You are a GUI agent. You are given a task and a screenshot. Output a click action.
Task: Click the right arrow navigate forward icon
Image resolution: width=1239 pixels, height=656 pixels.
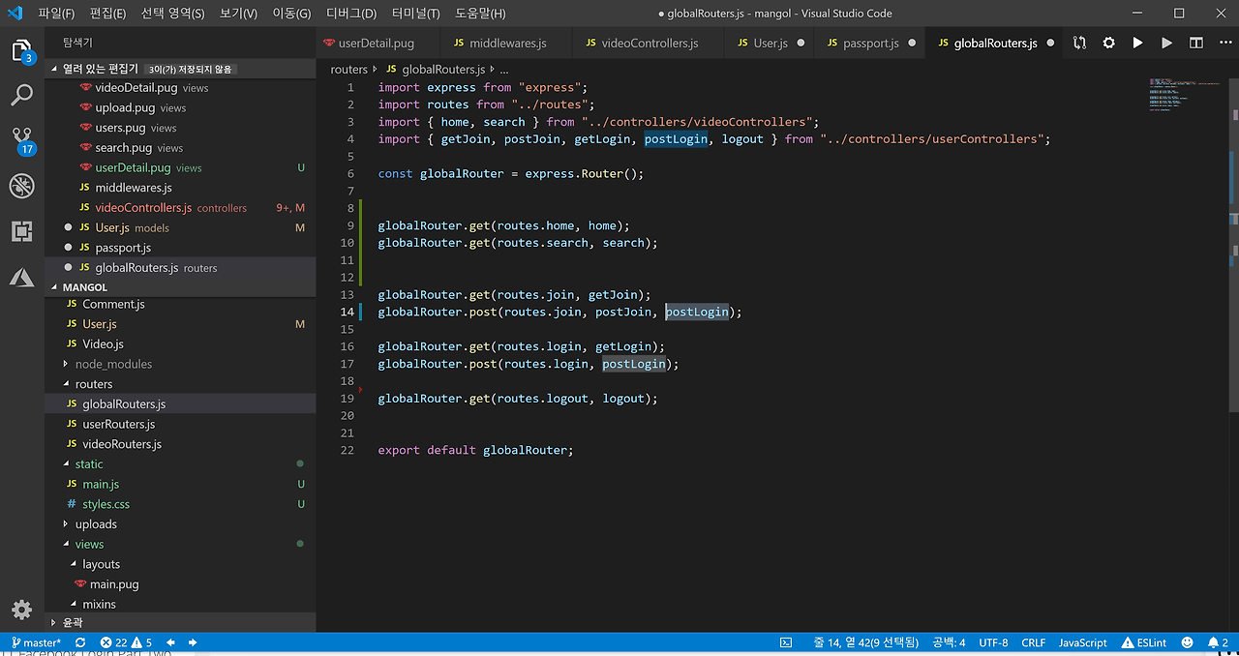193,642
